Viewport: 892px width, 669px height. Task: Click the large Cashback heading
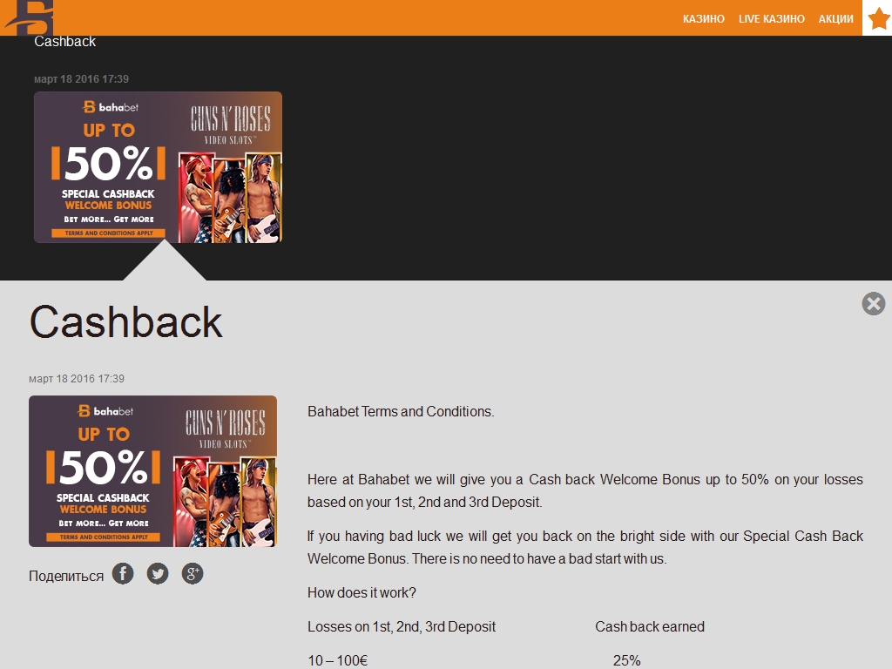click(125, 322)
